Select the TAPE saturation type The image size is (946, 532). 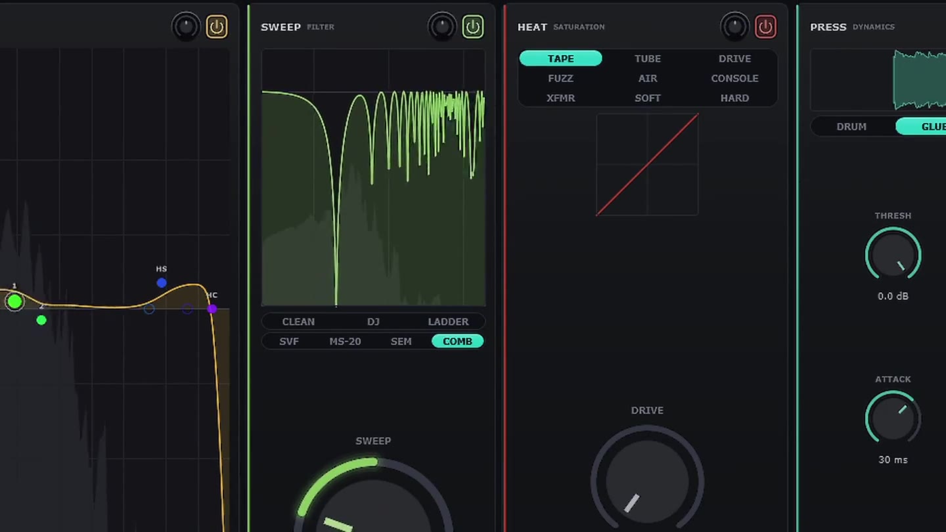[560, 58]
